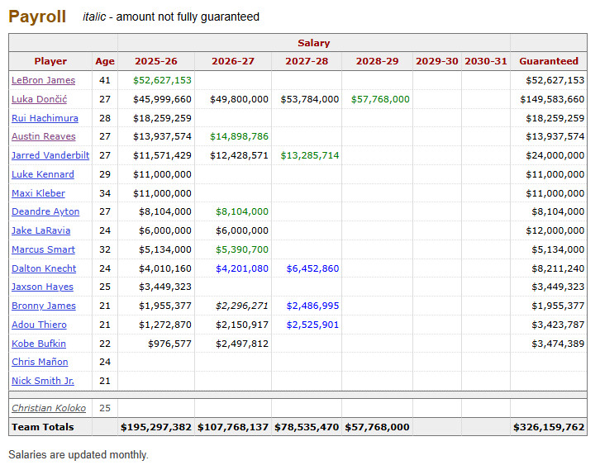Click the italic Christian Koloko link
This screenshot has height=465, width=600.
49,408
